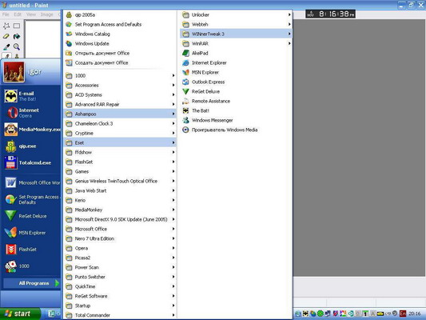Open Games folder
This screenshot has width=426, height=320.
(120, 171)
